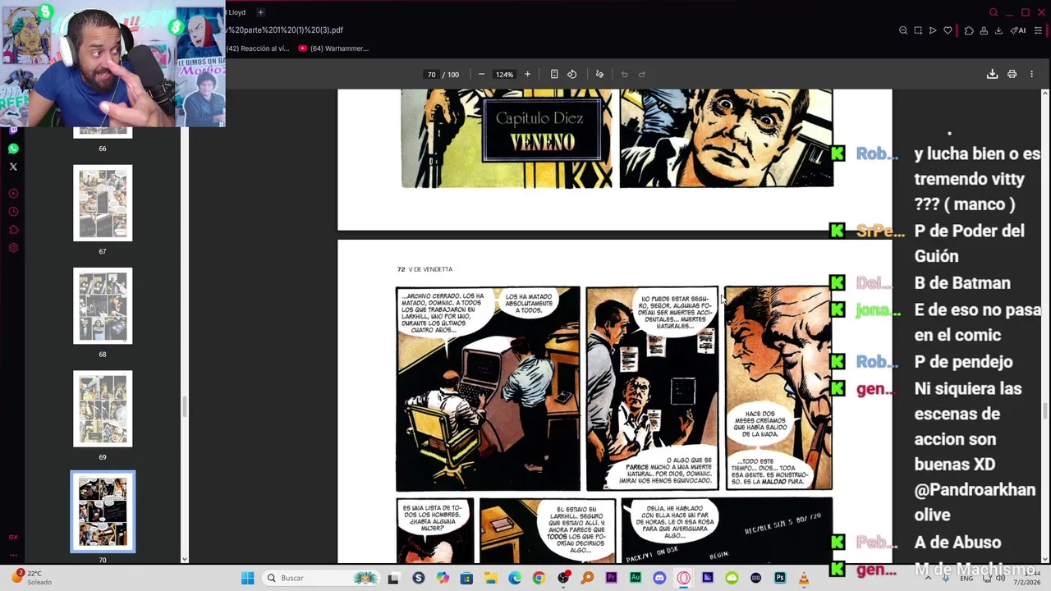Click the PDF document vertical scrollbar
The height and width of the screenshot is (591, 1051).
pos(1045,410)
